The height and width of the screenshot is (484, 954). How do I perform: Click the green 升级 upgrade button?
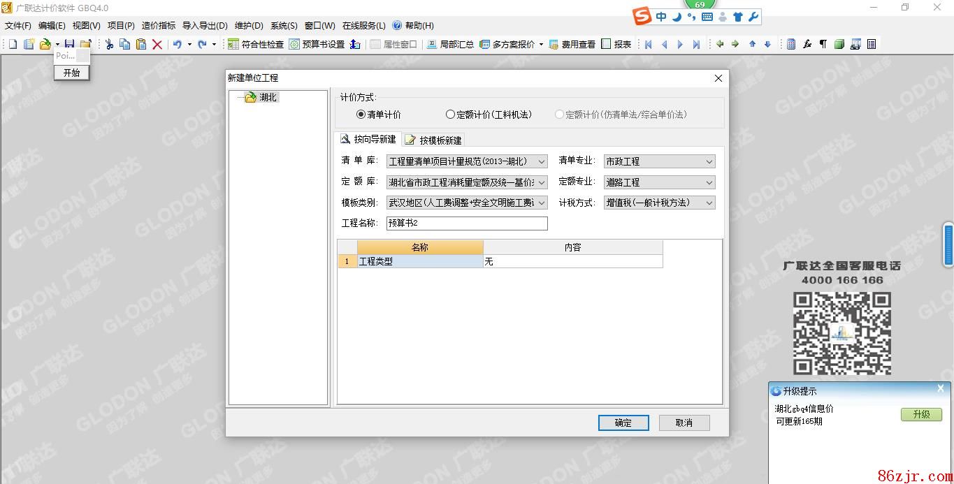click(x=921, y=414)
